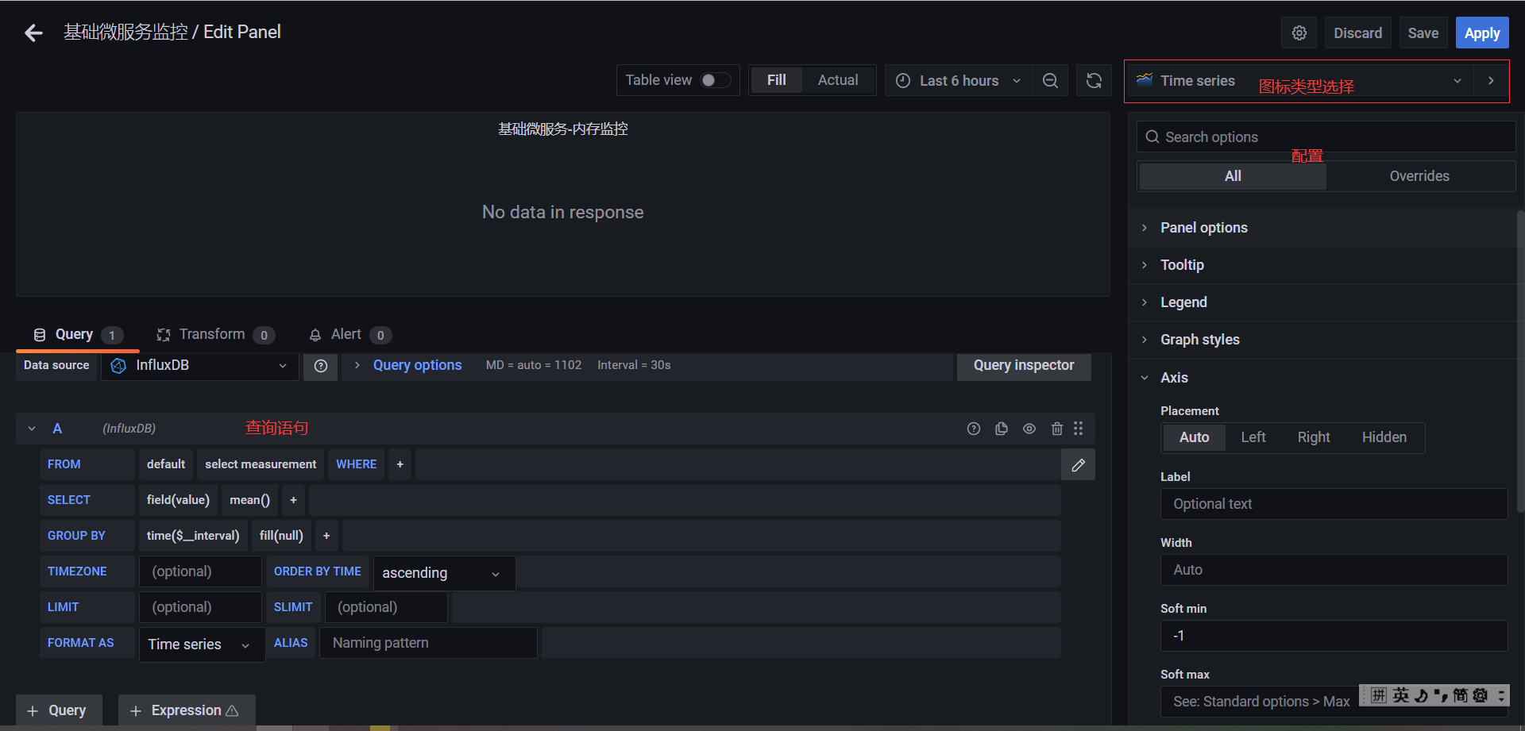1525x731 pixels.
Task: Open data source help icon
Action: (321, 366)
